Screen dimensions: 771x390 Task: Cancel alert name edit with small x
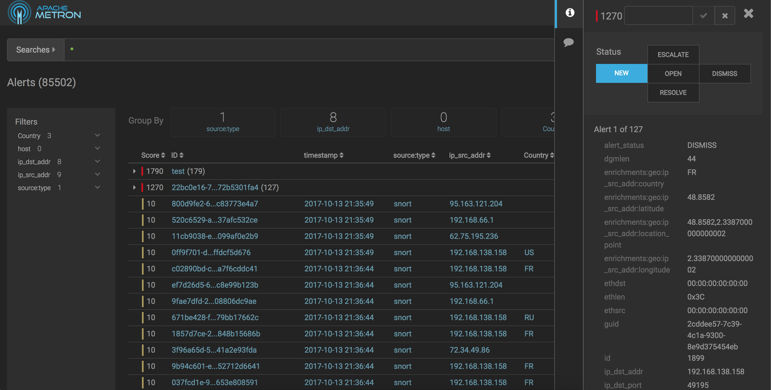725,15
